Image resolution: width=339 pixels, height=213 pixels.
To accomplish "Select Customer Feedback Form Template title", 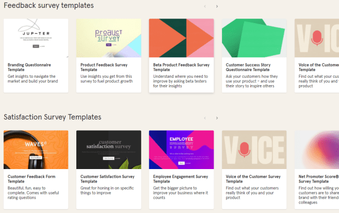I will 32,179.
